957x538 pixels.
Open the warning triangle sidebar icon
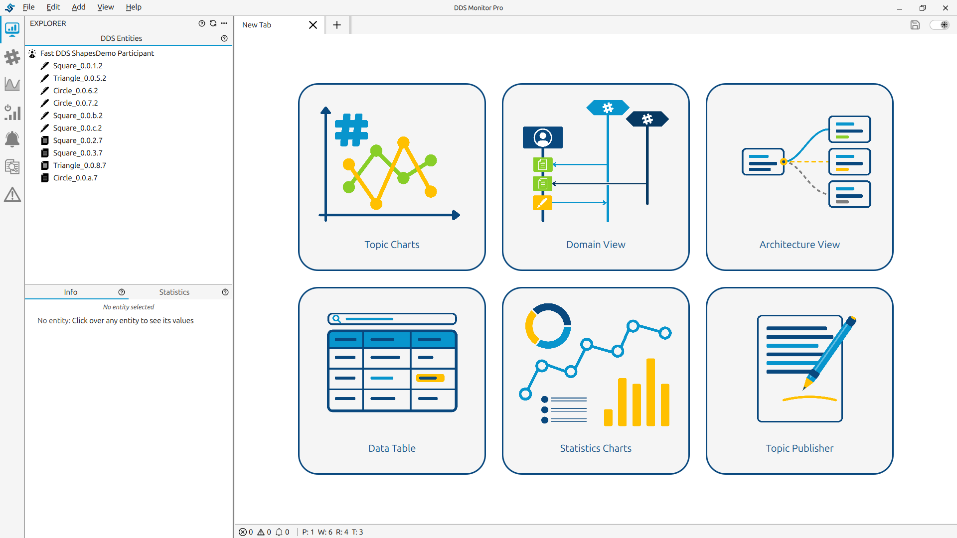pos(12,194)
